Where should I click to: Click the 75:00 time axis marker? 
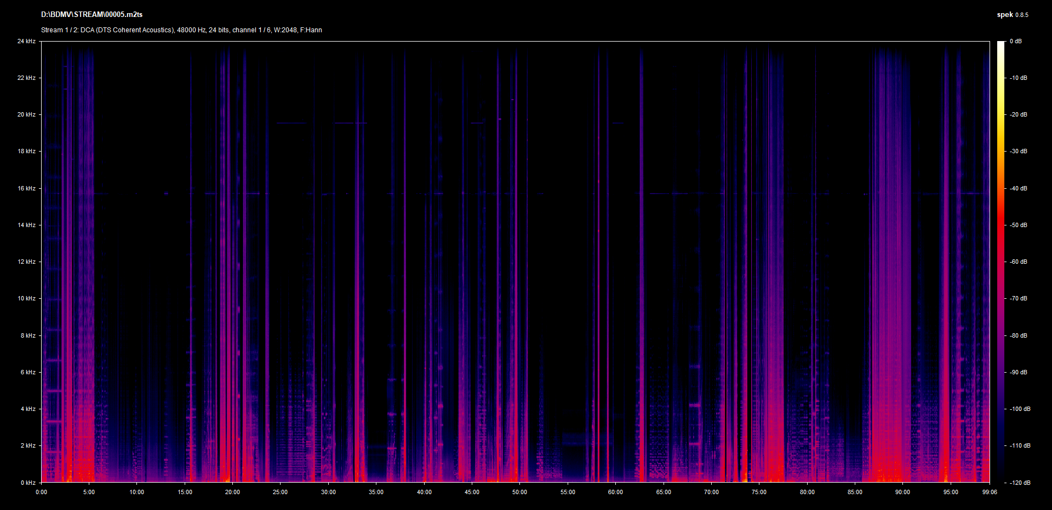(759, 492)
